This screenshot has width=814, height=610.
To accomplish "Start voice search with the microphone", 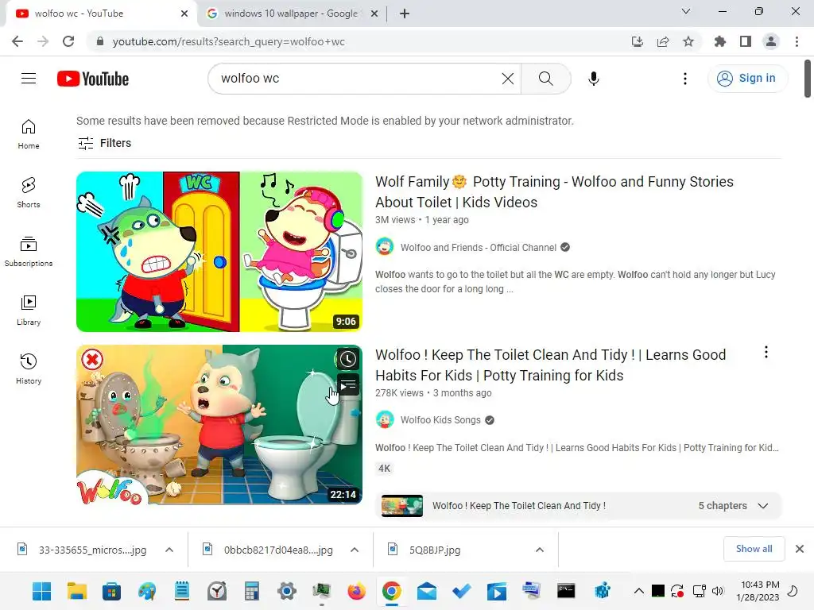I will coord(593,79).
